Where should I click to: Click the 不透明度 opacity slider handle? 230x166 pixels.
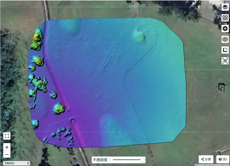pos(142,160)
